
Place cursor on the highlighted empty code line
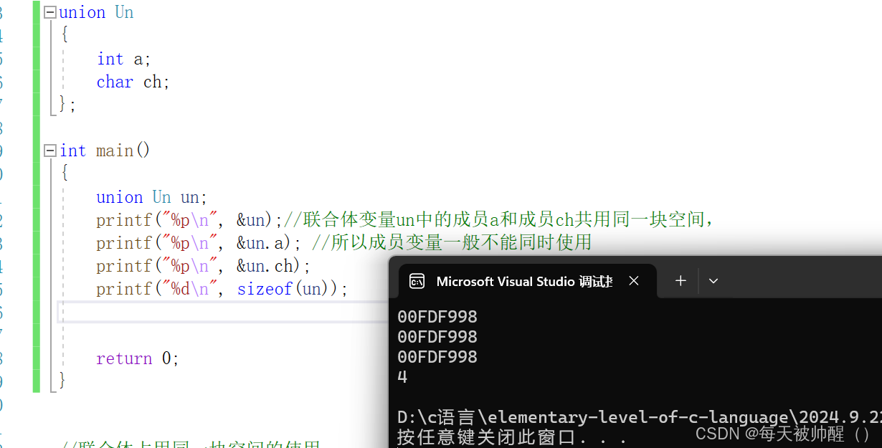[x=222, y=313]
